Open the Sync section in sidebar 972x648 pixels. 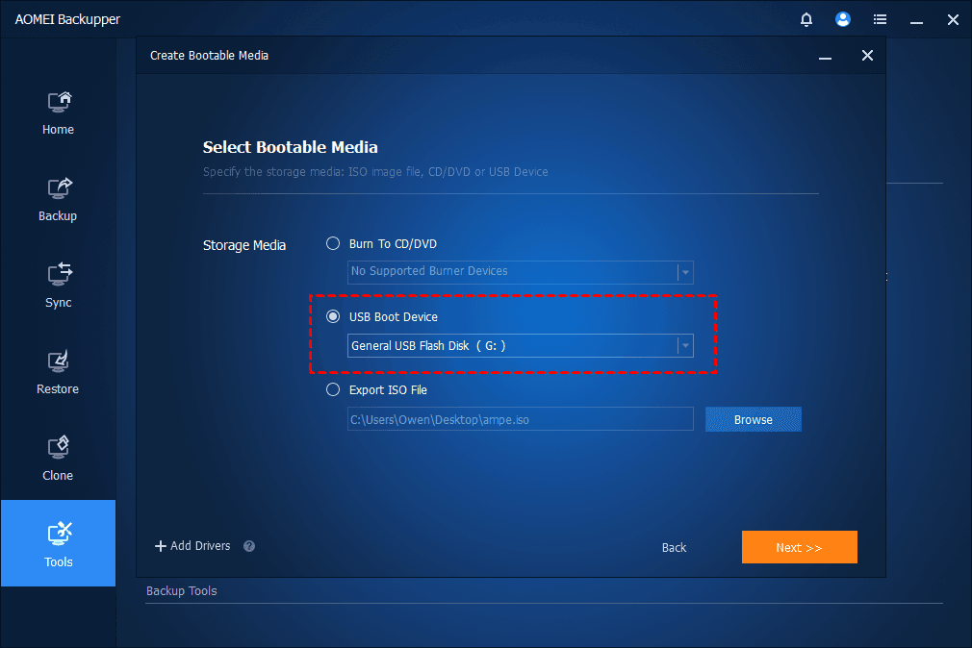pyautogui.click(x=59, y=286)
